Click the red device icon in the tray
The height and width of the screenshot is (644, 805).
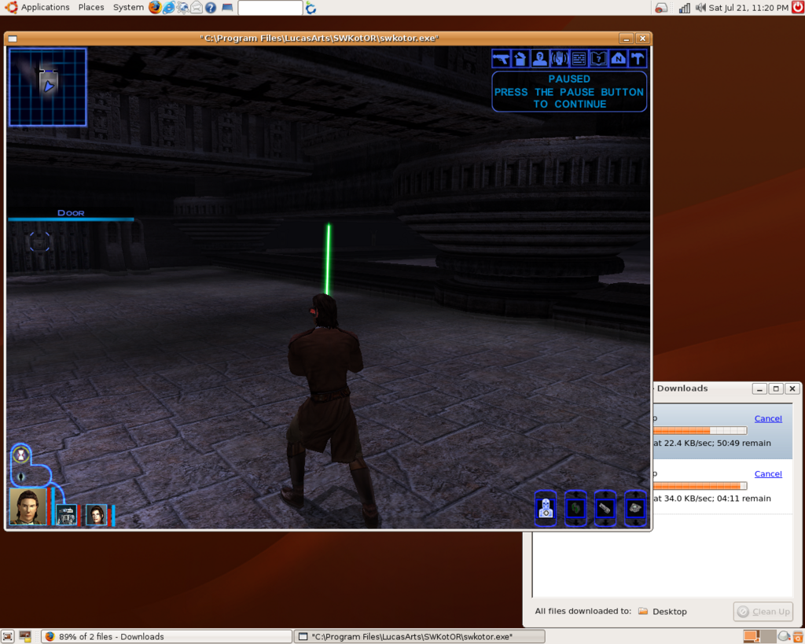[x=662, y=8]
